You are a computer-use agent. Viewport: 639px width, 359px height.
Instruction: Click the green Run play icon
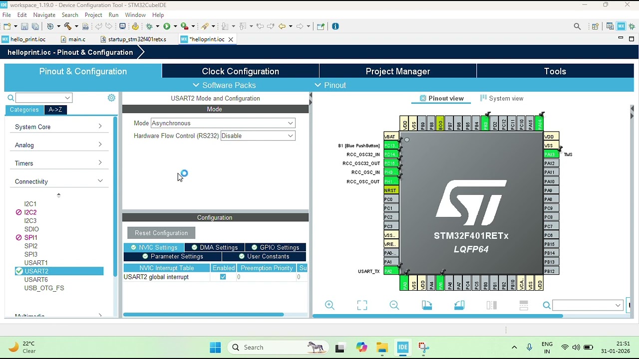pos(167,26)
